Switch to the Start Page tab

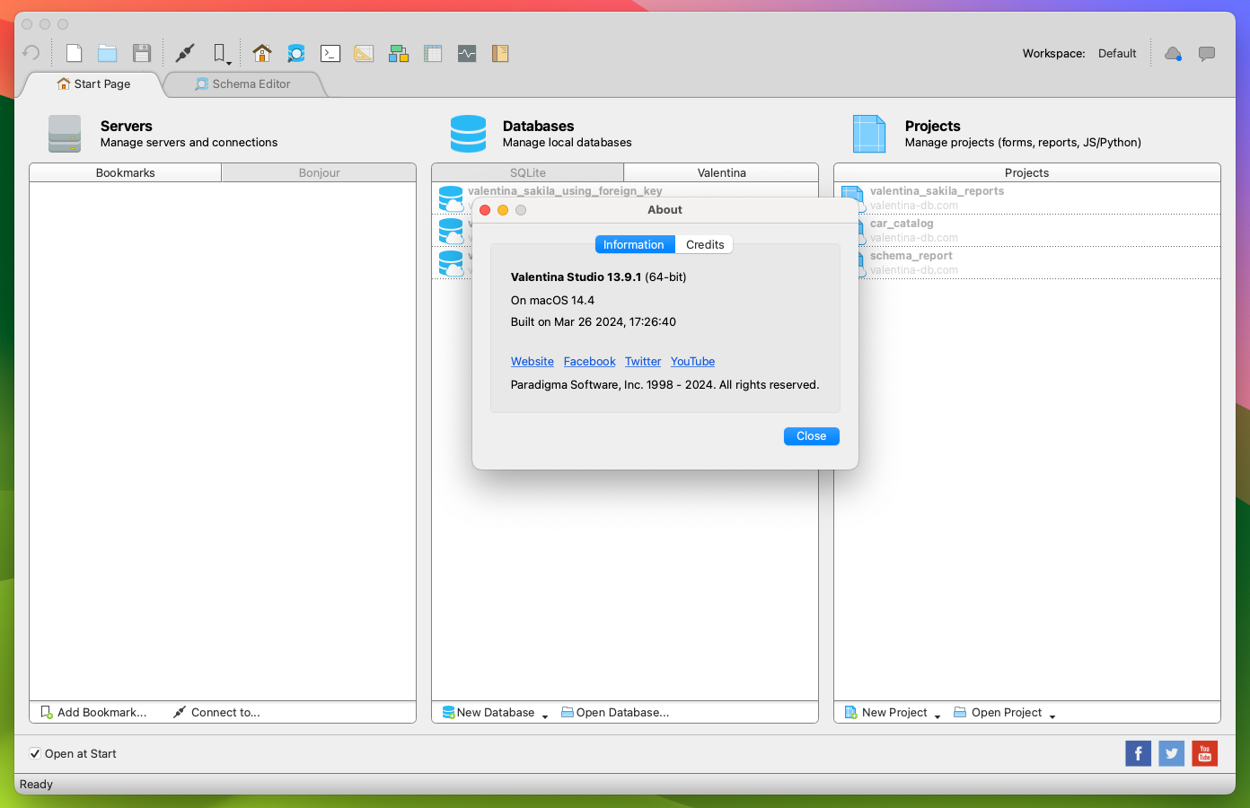pos(93,84)
